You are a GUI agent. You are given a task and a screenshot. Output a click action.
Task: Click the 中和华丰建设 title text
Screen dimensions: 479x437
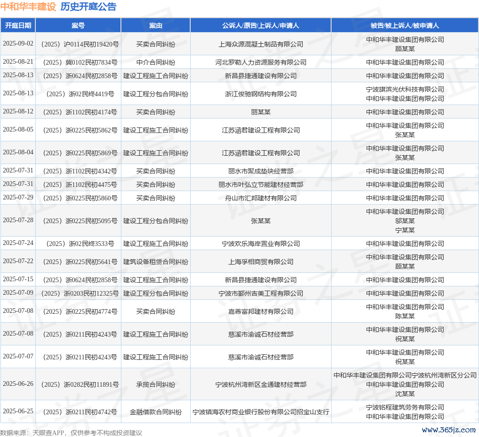click(x=28, y=7)
